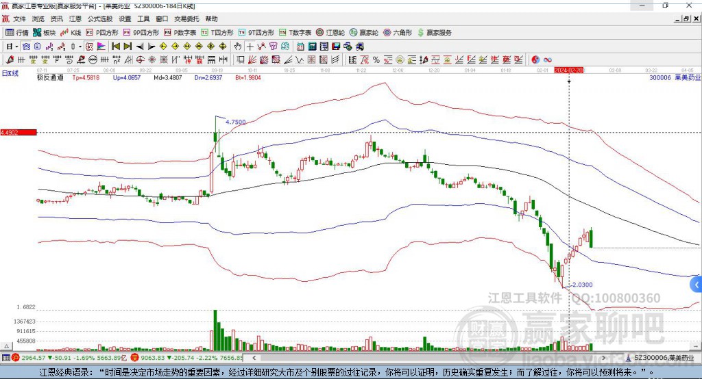Image resolution: width=702 pixels, height=379 pixels.
Task: Open the 江恩 menu
Action: [75, 18]
